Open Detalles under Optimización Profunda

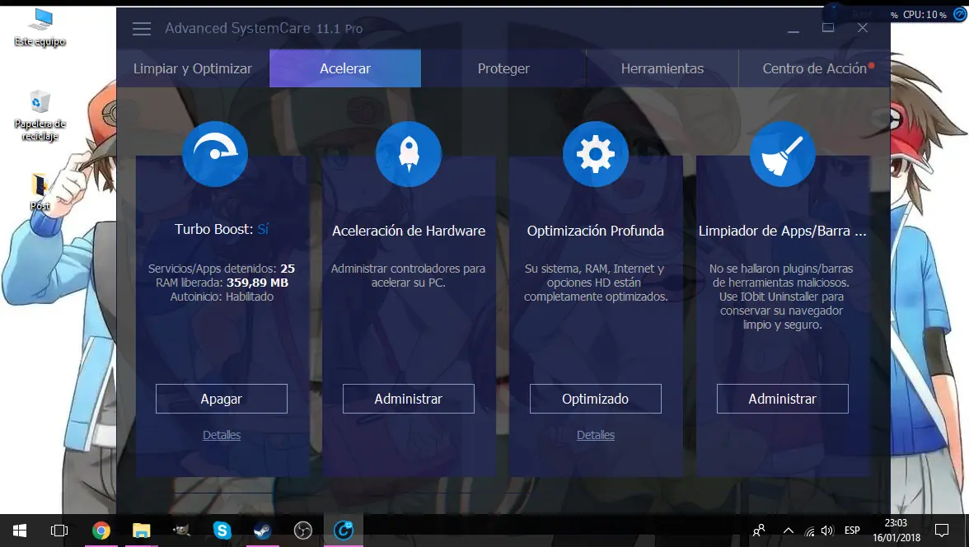coord(595,435)
